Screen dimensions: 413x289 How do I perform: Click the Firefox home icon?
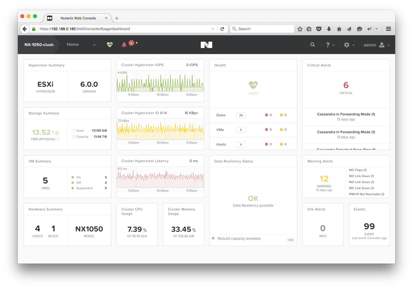pos(339,29)
